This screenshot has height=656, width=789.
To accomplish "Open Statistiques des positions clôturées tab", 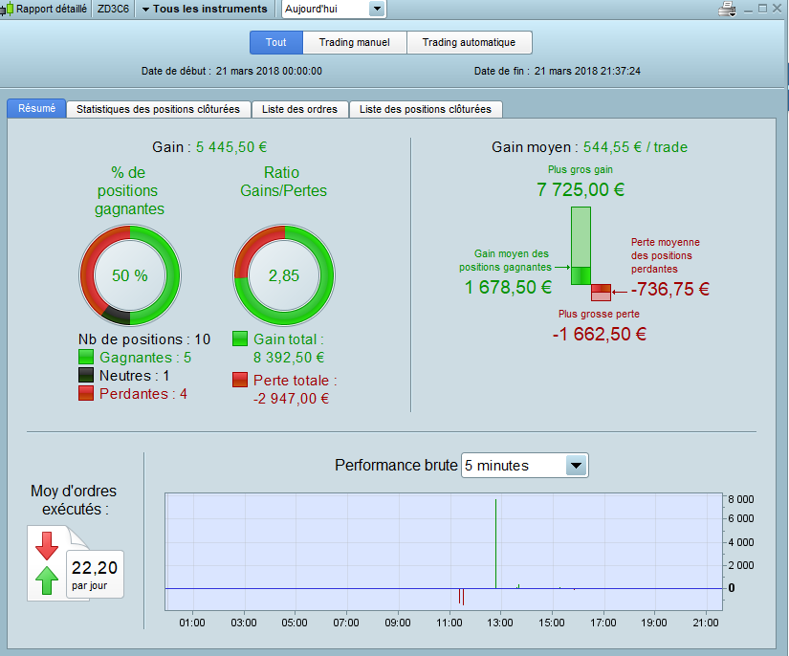I will (158, 109).
